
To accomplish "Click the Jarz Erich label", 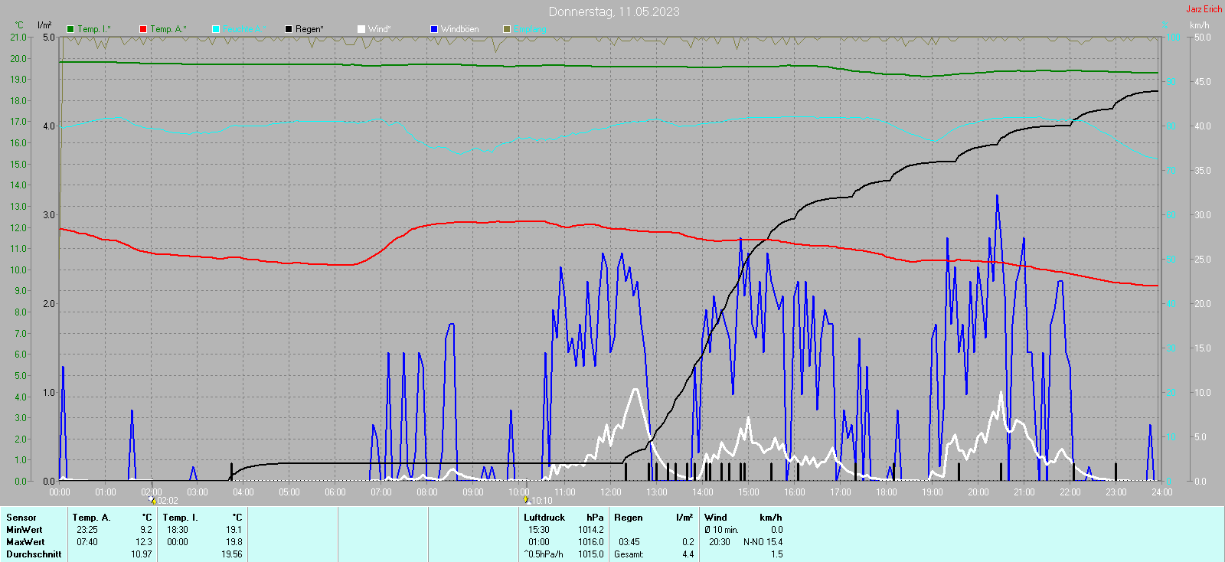I will (x=1204, y=9).
